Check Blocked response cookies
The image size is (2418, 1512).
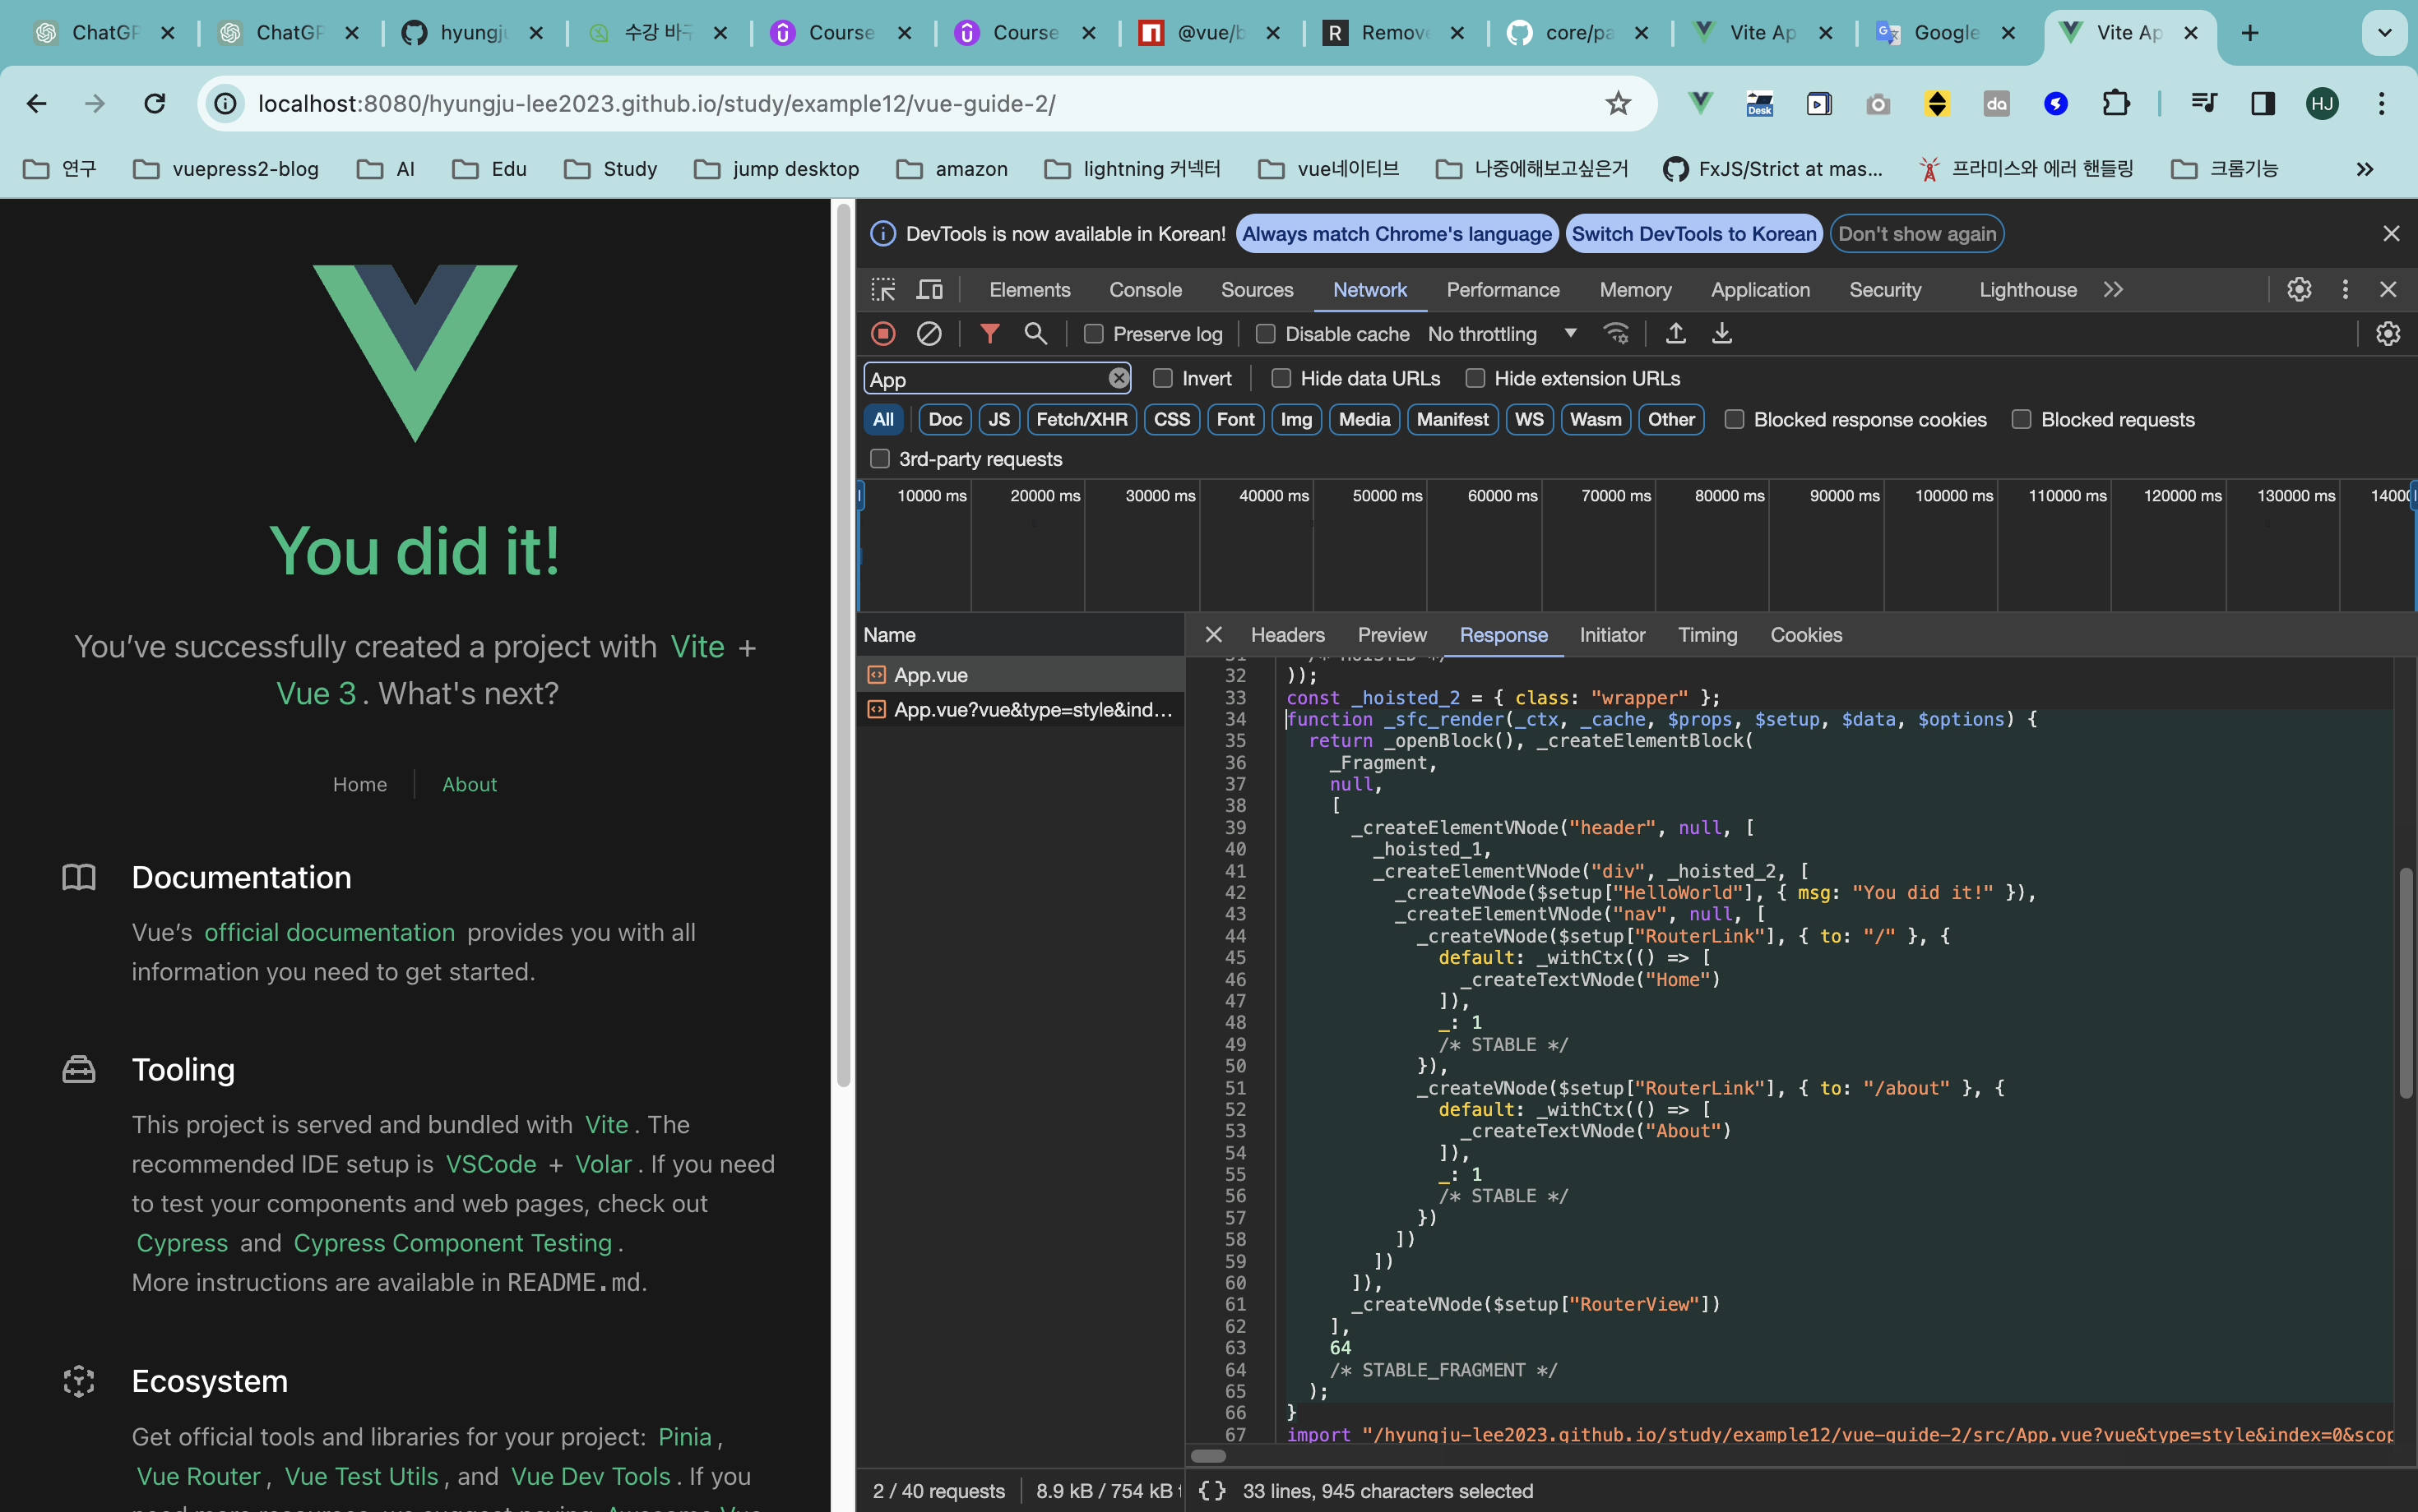click(1735, 420)
